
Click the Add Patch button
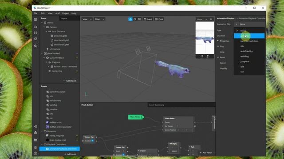point(206,152)
